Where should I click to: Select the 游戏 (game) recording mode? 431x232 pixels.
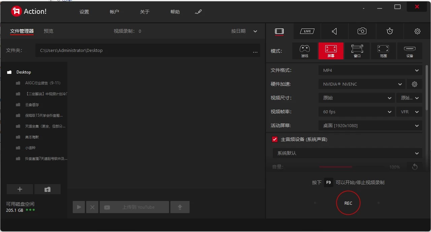pos(305,51)
